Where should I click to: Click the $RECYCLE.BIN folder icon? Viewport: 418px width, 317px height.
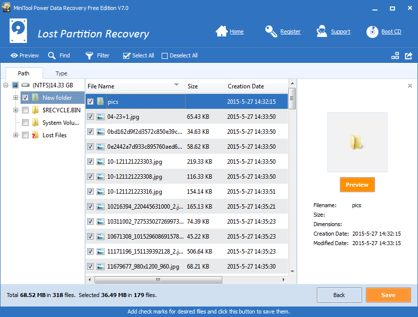[35, 110]
